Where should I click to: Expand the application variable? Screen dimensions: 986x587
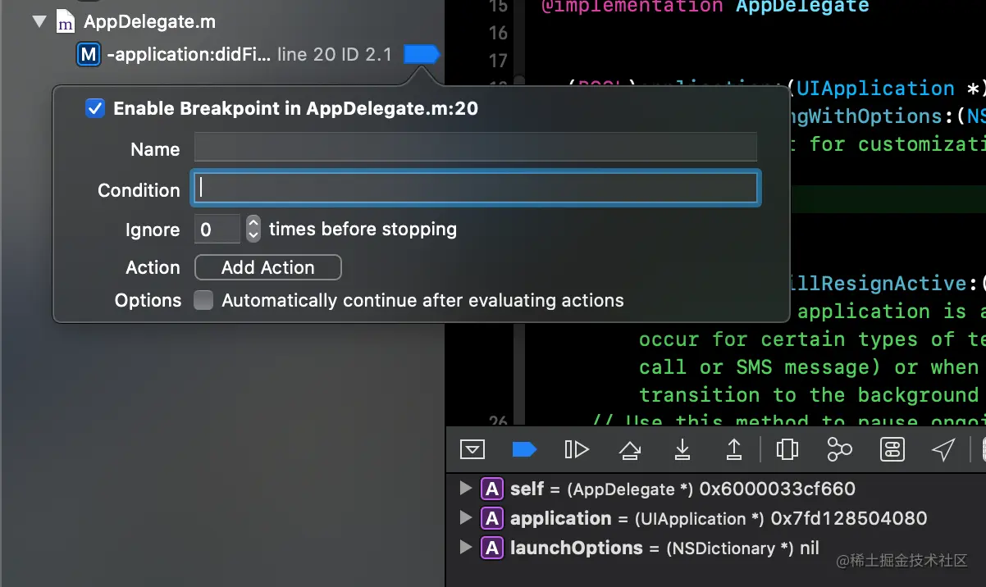click(466, 518)
